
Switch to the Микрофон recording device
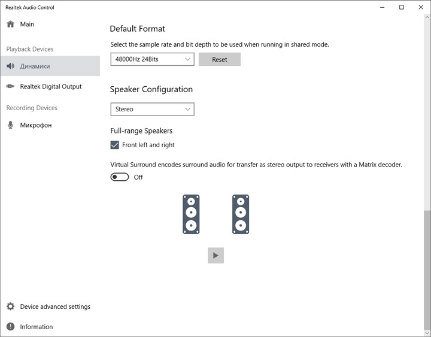36,125
